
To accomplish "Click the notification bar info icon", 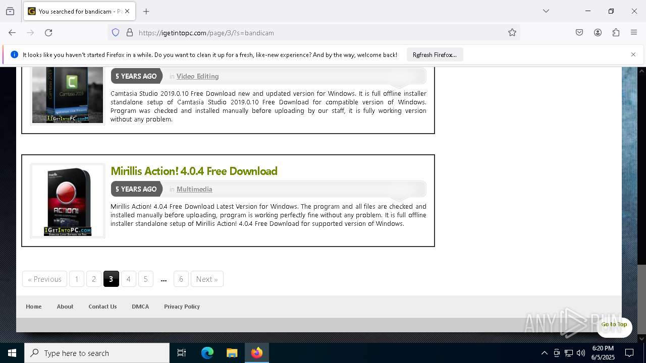I will pyautogui.click(x=14, y=54).
